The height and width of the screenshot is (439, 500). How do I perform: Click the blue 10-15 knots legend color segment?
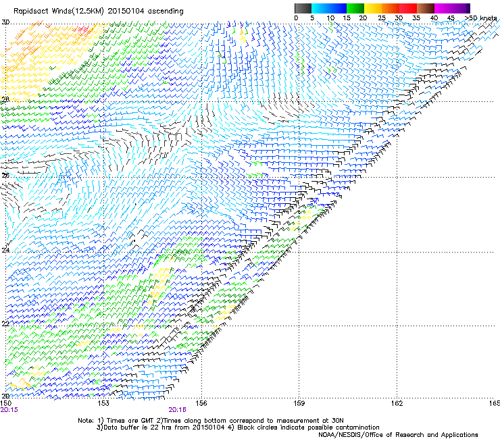pyautogui.click(x=338, y=8)
